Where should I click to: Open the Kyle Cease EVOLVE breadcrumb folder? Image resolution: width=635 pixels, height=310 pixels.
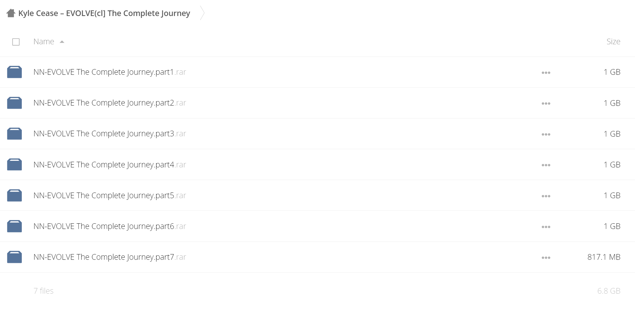click(x=104, y=13)
